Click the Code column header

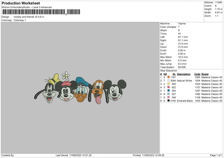click(x=197, y=74)
